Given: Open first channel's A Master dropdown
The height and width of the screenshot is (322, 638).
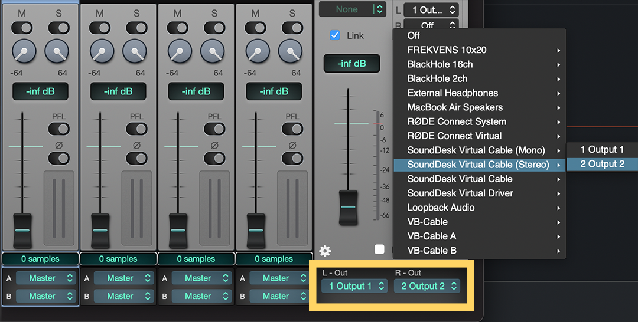Looking at the screenshot, I should click(46, 278).
